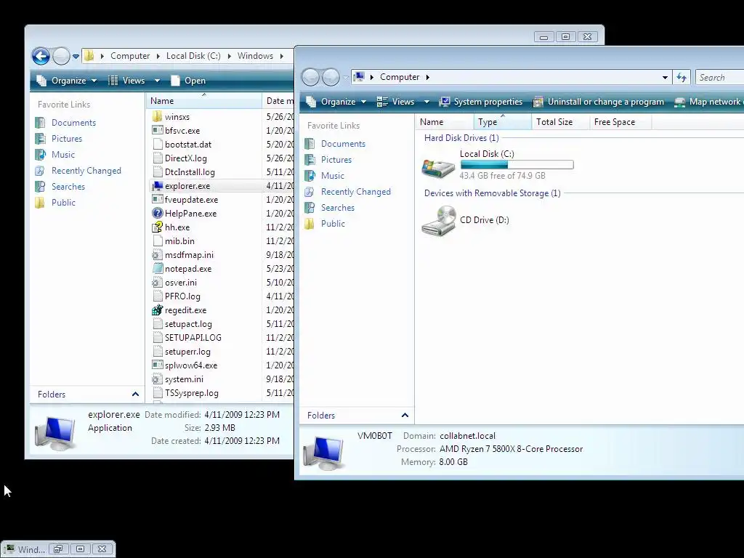Open Recently Changed in the Windows folder window sidebar
Image resolution: width=744 pixels, height=558 pixels.
coord(86,170)
